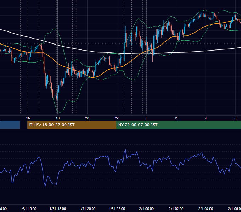Click the 1/31 20:00 date label
Viewport: 241px width, 212px height.
pyautogui.click(x=87, y=209)
